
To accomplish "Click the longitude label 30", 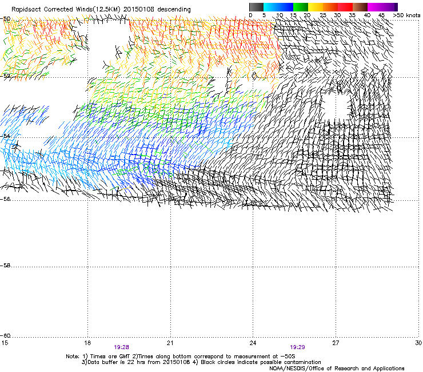I will pos(418,343).
